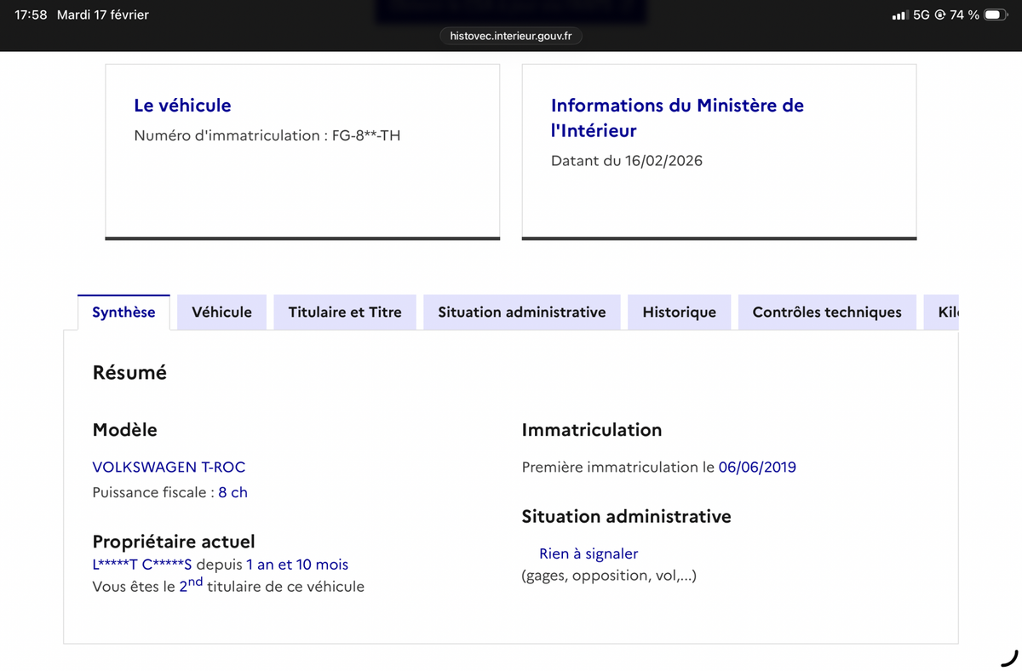Screen dimensions: 1022x671
Task: Show the Historique tab
Action: (679, 313)
